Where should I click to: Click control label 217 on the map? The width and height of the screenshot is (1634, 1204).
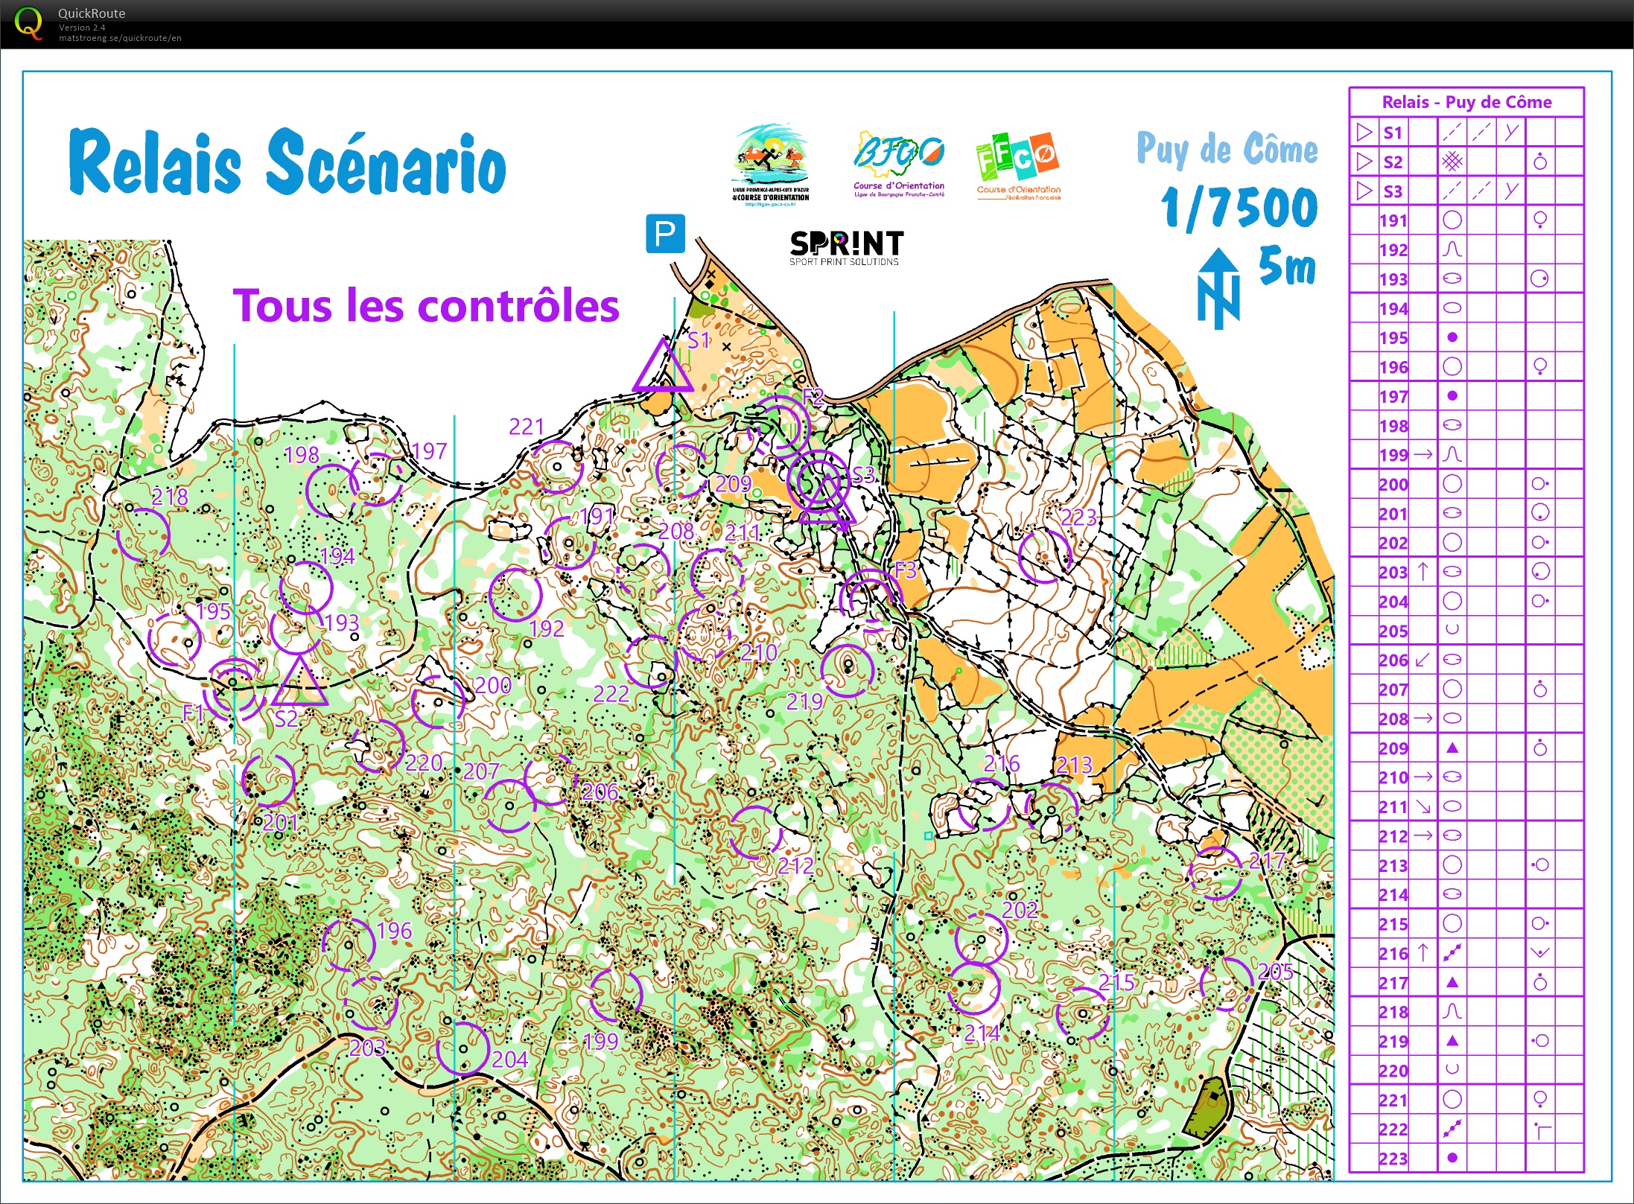(x=1267, y=861)
